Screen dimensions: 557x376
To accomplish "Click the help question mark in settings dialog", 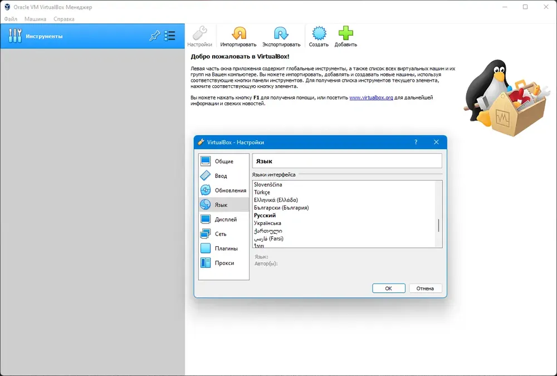I will 416,142.
